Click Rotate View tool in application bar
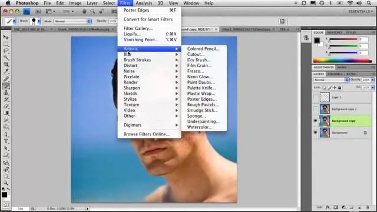The image size is (377, 212). point(101,11)
